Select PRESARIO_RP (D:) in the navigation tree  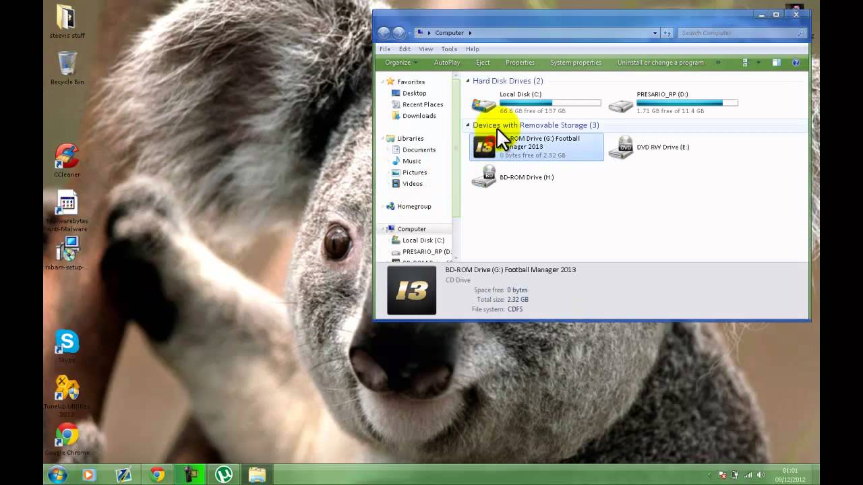tap(426, 252)
